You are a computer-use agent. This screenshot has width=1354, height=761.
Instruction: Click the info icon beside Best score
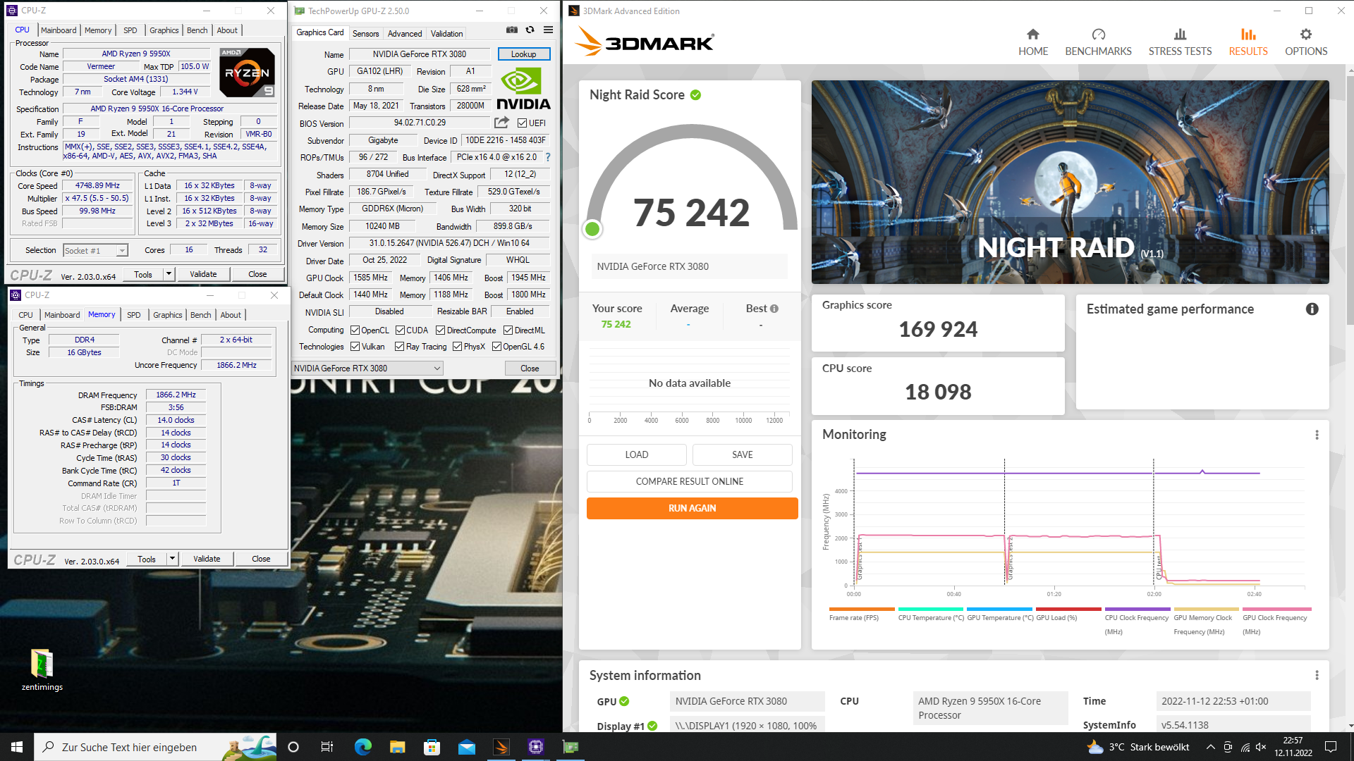(x=774, y=309)
